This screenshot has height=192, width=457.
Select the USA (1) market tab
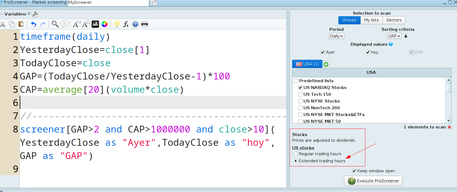tap(307, 64)
